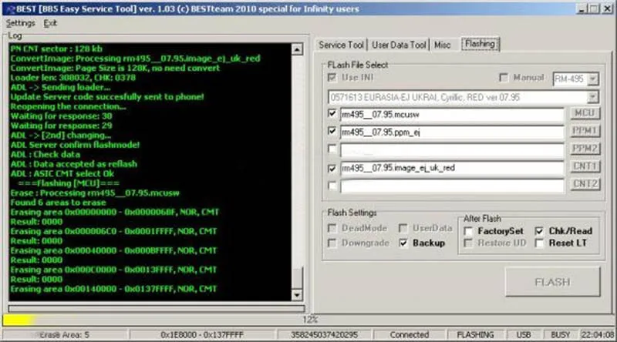Screen dimensions: 617x342
Task: Click the Connected status entry
Action: [x=410, y=335]
